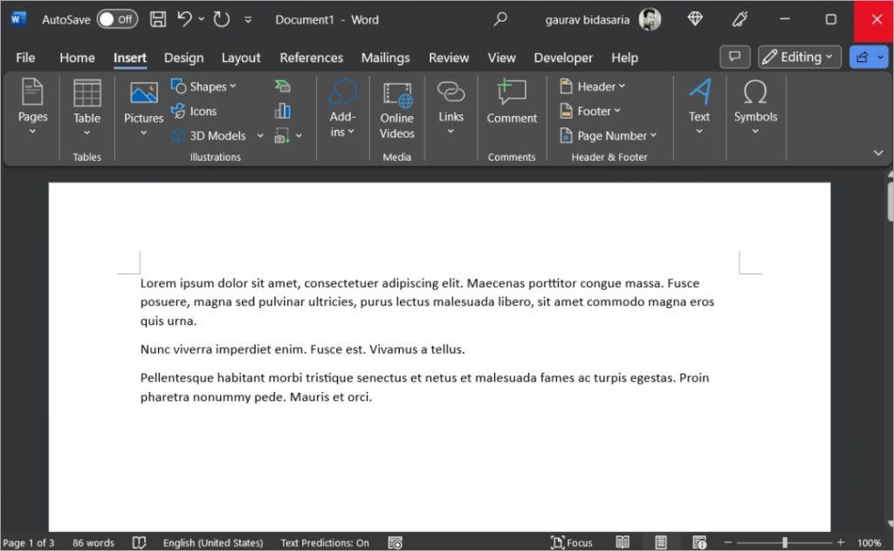Screen dimensions: 894x551
Task: Click the Word app logo
Action: (x=17, y=19)
